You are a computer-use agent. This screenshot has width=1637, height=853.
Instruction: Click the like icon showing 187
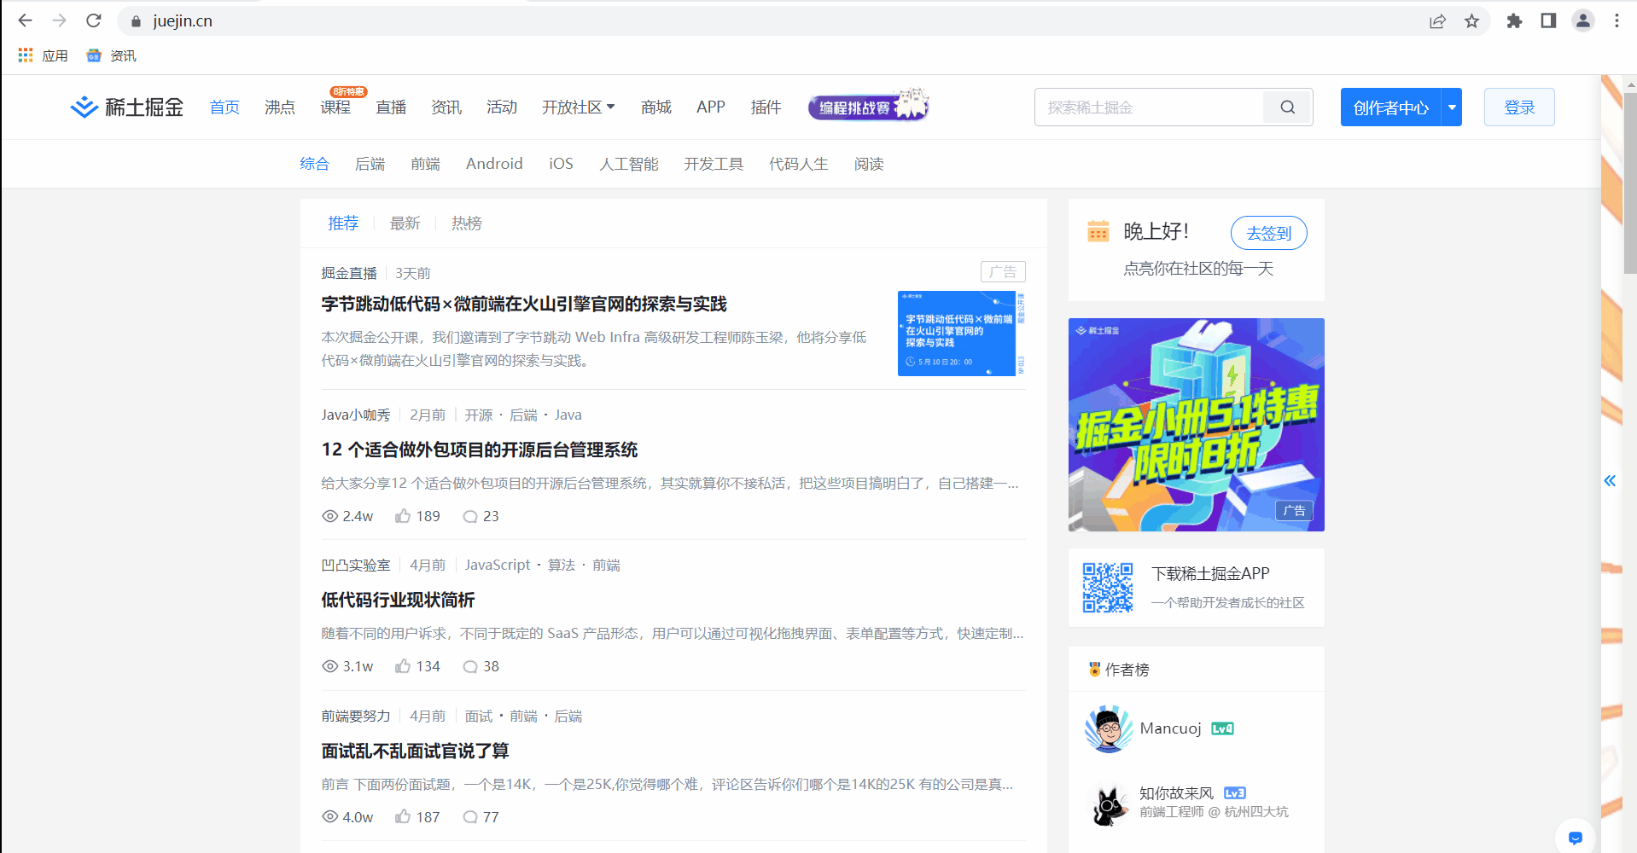[x=403, y=817]
